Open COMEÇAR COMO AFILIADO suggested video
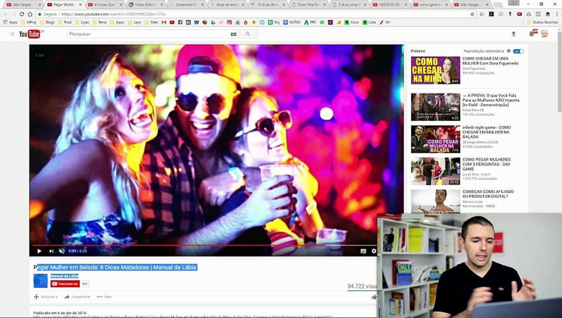562x318 pixels. 488,194
